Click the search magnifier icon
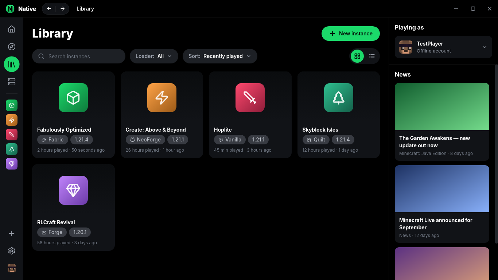 (x=41, y=56)
